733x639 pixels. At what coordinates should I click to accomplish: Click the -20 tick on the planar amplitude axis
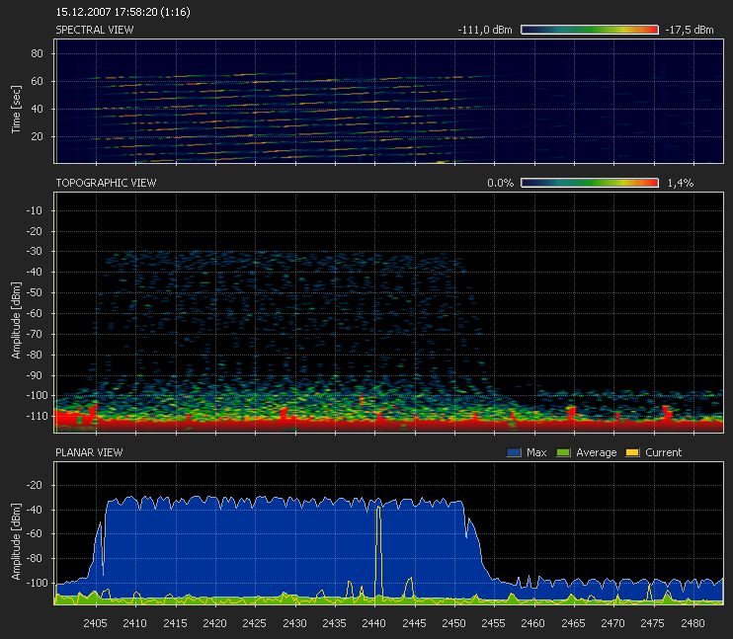coord(34,485)
